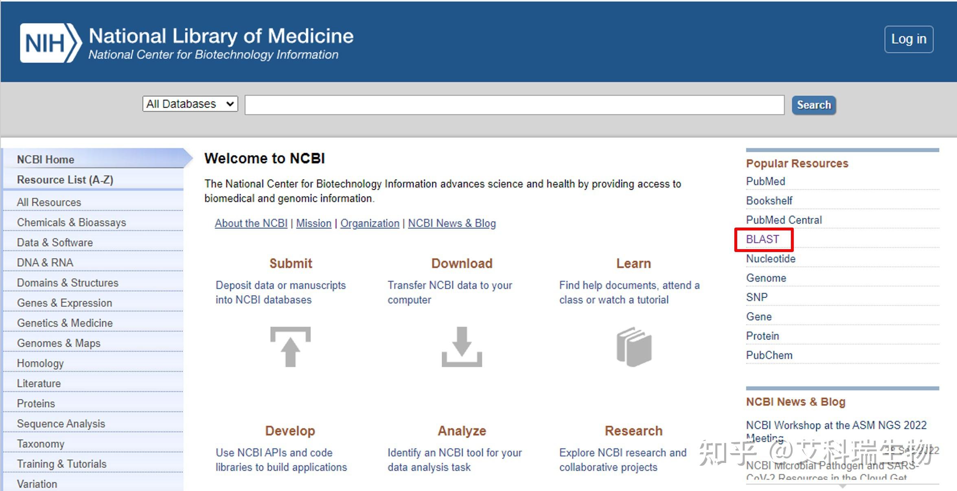Open the Sequence Analysis category
The image size is (957, 491).
pos(61,424)
